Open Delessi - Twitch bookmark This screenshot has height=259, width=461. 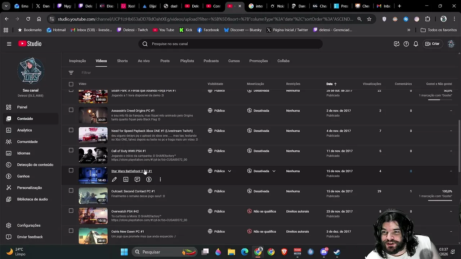tap(132, 30)
